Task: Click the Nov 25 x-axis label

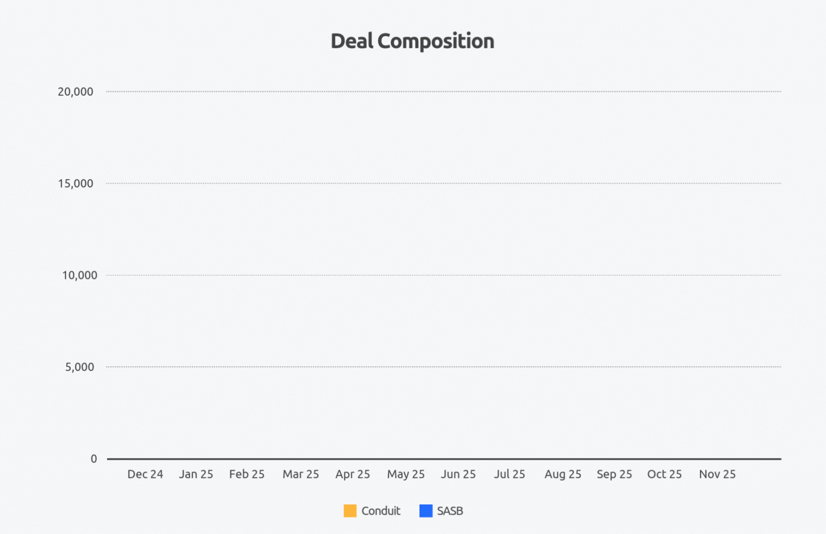Action: click(x=717, y=474)
